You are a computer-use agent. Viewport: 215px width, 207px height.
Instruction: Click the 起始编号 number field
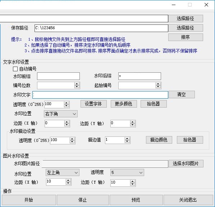[x=137, y=85]
